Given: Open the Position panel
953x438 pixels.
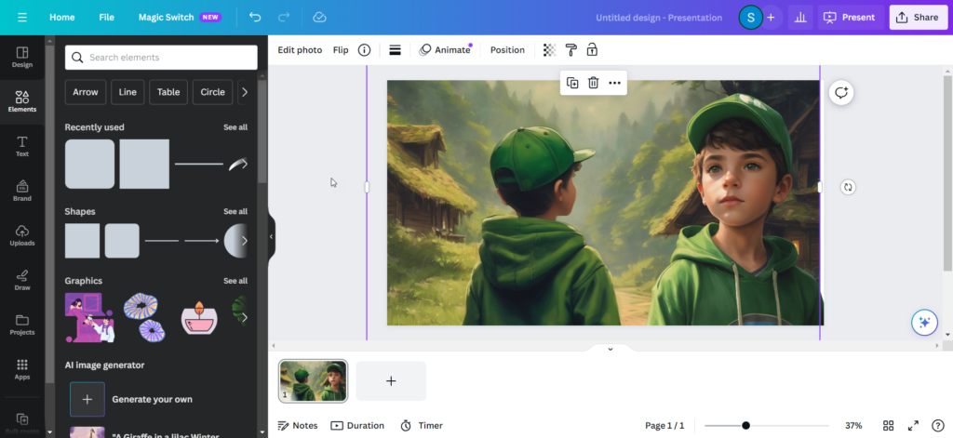Looking at the screenshot, I should click(x=507, y=50).
